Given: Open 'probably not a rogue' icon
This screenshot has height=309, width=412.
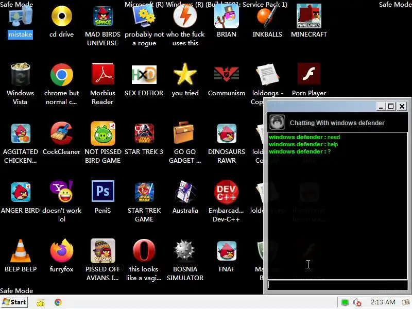Looking at the screenshot, I should click(x=144, y=16).
